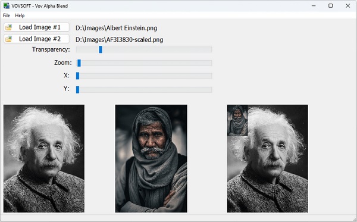Click the Vov Alpha Blend app icon in title bar

tap(7, 6)
